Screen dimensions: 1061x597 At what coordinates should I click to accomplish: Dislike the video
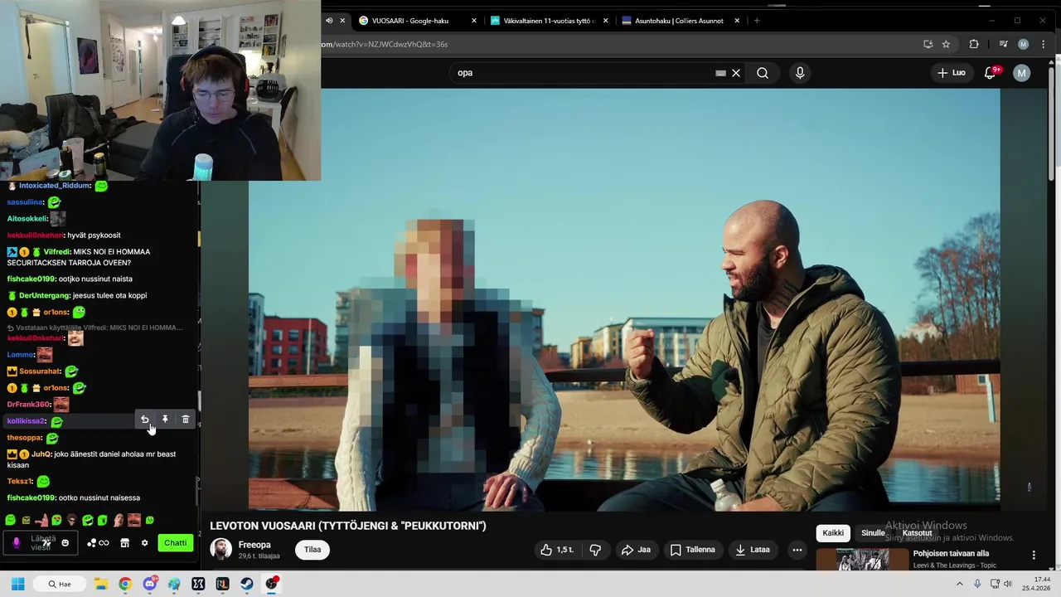click(595, 550)
